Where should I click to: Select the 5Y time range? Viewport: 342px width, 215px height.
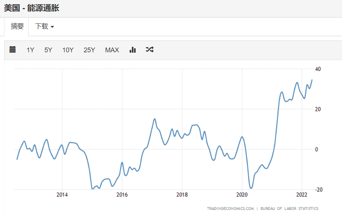coord(48,50)
